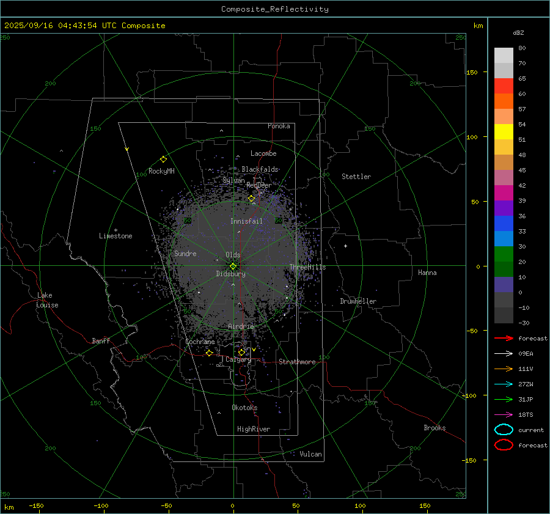Click the Olds label near radar center
Screen dimensions: 550x514
click(233, 255)
